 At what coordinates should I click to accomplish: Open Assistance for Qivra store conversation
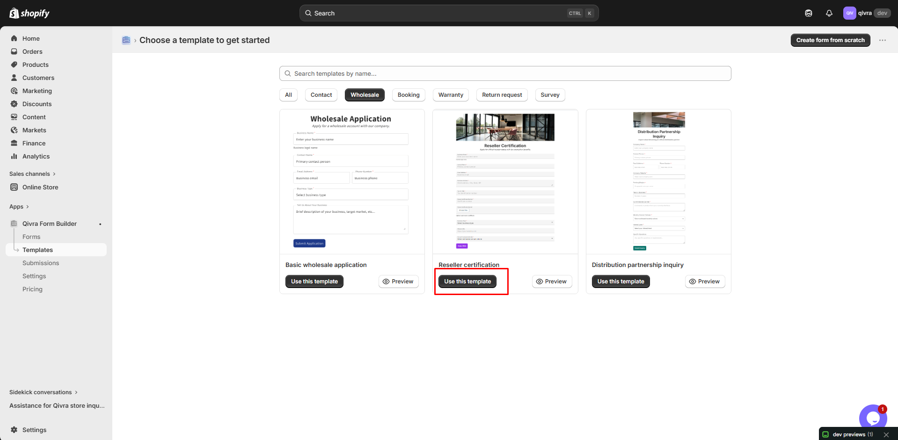57,405
